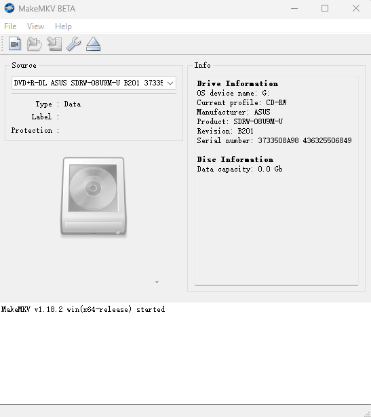Click the small arrow below drive image

pos(157,283)
